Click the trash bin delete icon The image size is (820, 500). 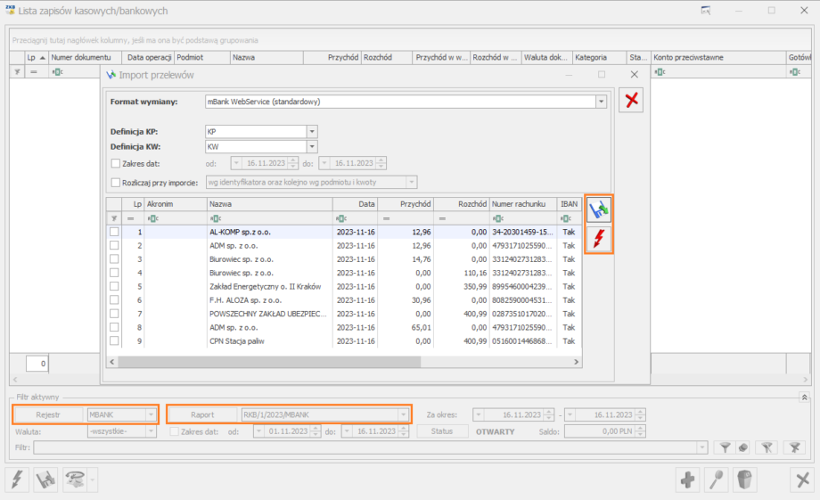point(745,480)
